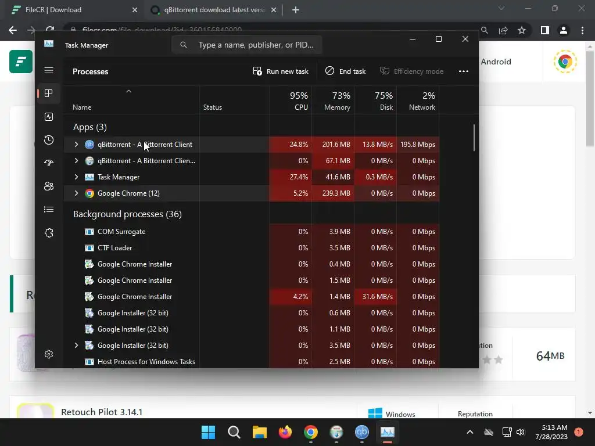Click the Apps (3) group header
The width and height of the screenshot is (595, 446).
pos(90,127)
